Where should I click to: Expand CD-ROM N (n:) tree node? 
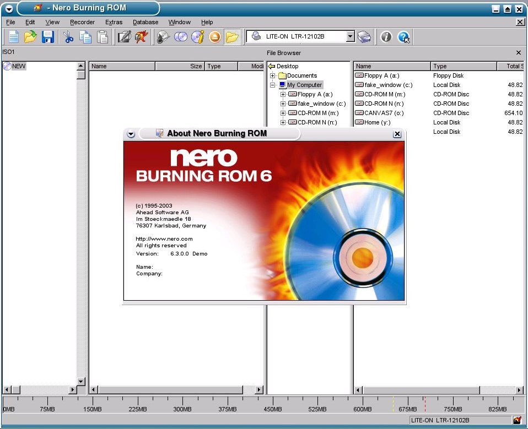coord(283,122)
